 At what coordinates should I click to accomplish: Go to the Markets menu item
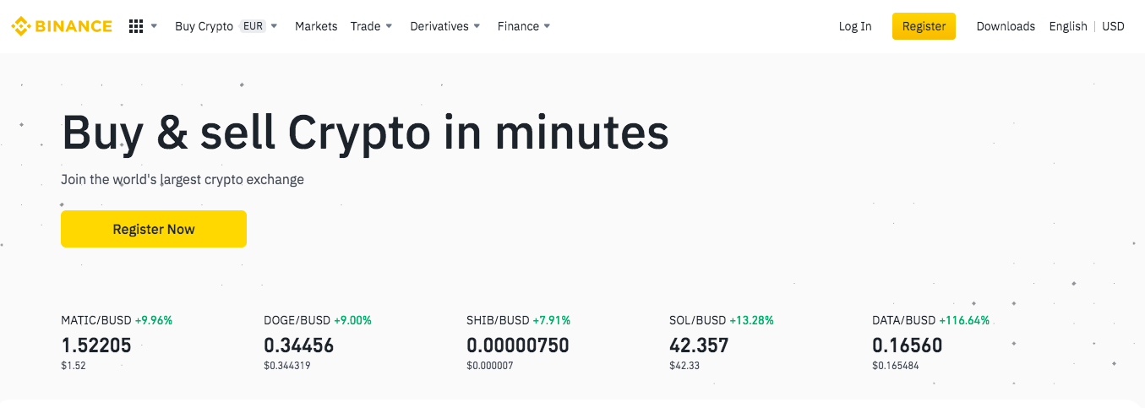click(x=316, y=26)
